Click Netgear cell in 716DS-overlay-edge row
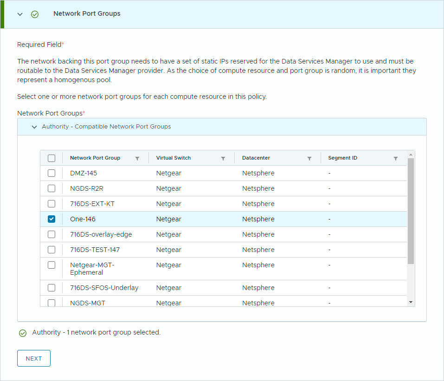The image size is (444, 381). (169, 234)
